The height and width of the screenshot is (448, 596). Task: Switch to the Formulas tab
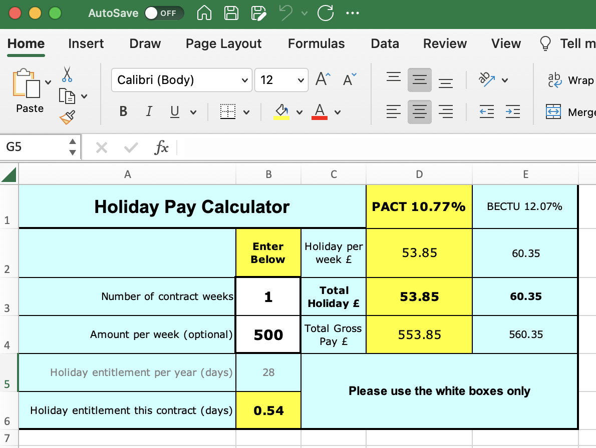point(316,43)
